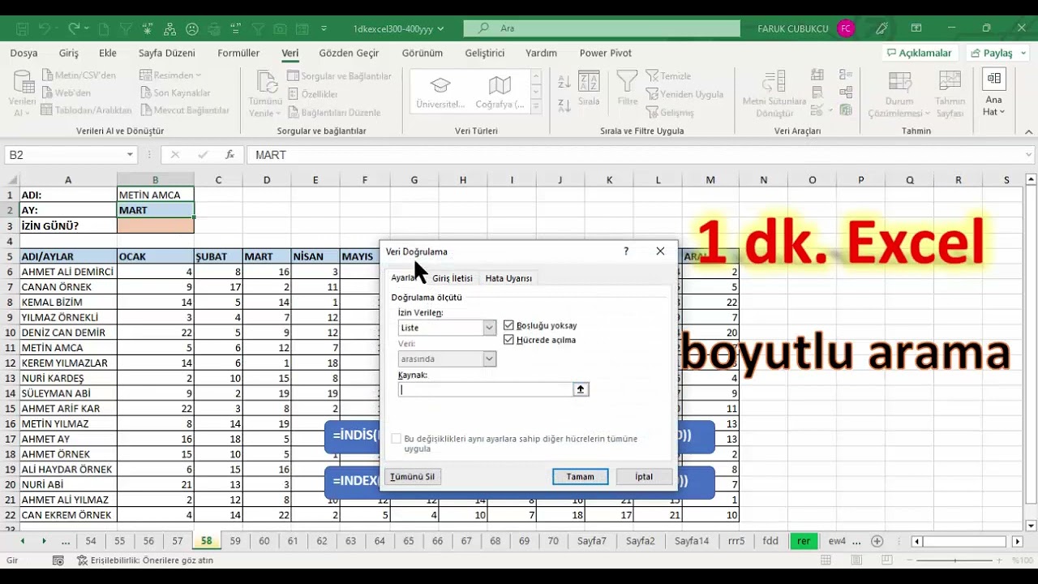Switch to Hata Uyarısı tab
The height and width of the screenshot is (584, 1038).
pyautogui.click(x=508, y=278)
